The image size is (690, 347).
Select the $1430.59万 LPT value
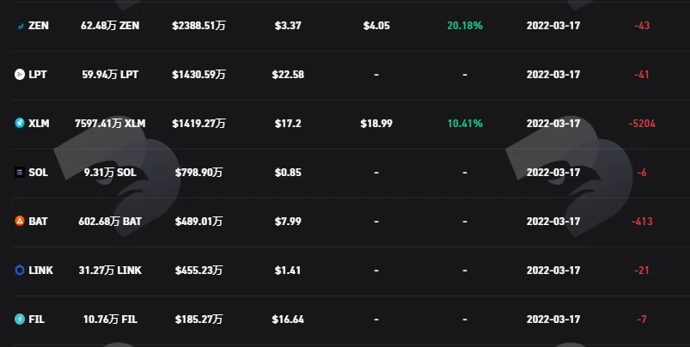pyautogui.click(x=198, y=75)
